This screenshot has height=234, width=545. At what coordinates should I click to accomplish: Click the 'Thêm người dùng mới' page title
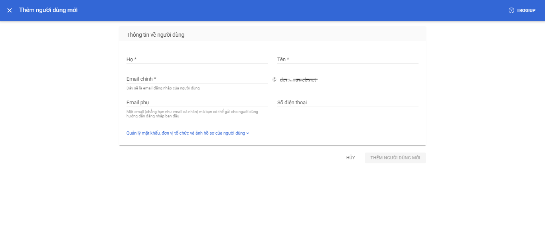tap(48, 10)
